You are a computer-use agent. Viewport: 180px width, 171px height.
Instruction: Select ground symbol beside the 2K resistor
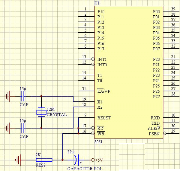pyautogui.click(x=18, y=160)
